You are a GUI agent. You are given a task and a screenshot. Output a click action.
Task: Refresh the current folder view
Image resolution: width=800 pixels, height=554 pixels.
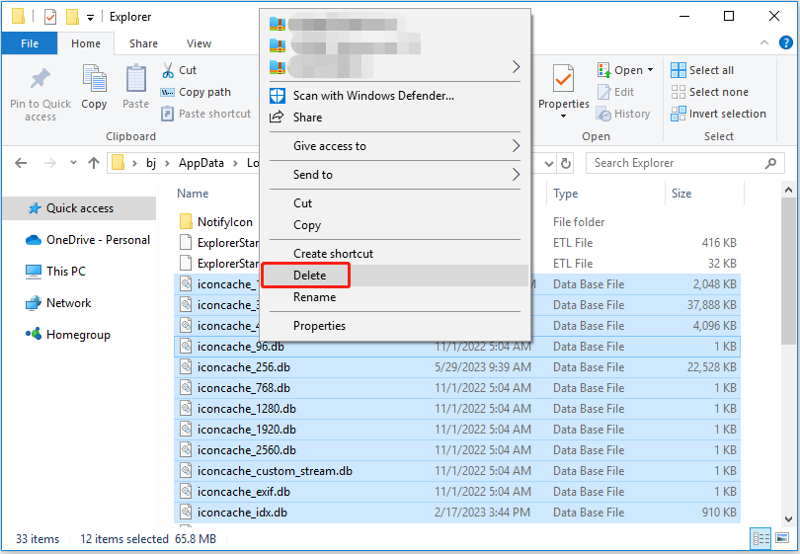(x=565, y=163)
